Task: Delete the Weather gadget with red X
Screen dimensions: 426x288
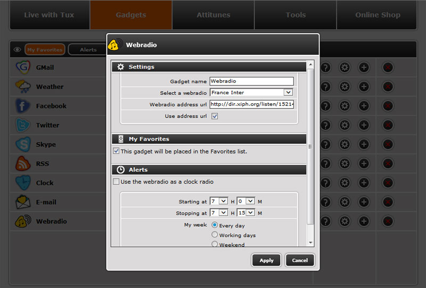Action: 388,87
